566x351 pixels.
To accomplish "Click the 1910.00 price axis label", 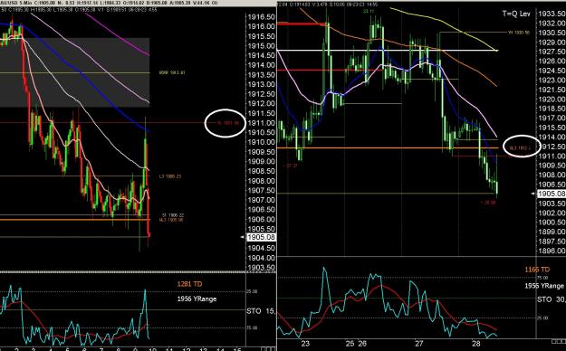I will coord(261,142).
